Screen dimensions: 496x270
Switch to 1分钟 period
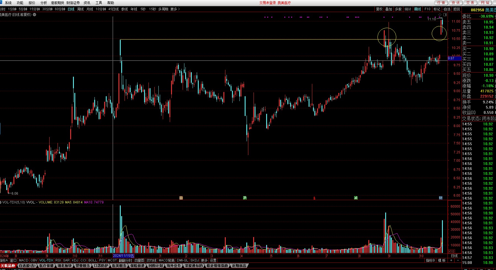tap(12, 9)
